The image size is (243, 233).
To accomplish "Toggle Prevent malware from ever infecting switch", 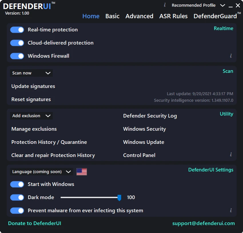I will pyautogui.click(x=17, y=210).
